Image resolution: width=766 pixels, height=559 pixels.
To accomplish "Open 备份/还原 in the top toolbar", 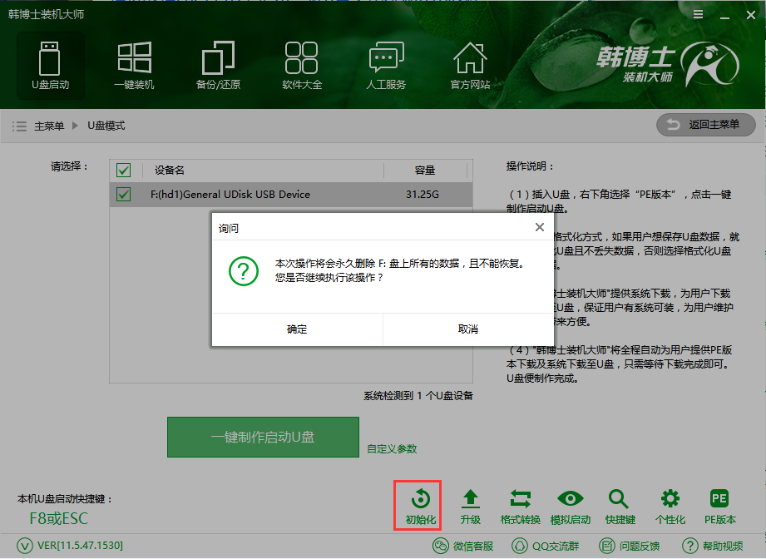I will click(218, 59).
